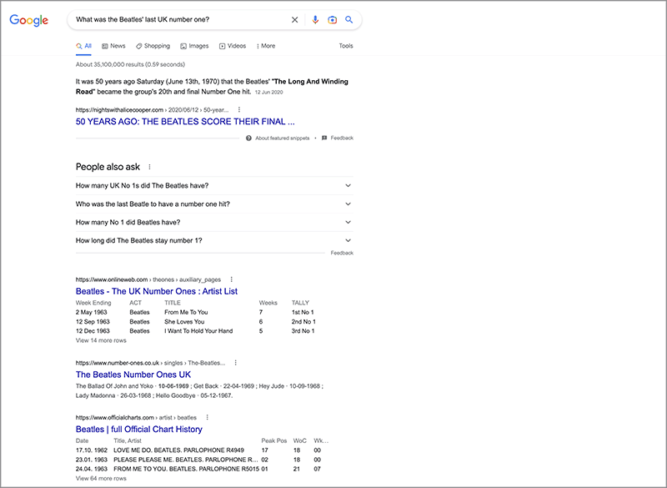Screen dimensions: 667x488
Task: Submit search with magnifier icon
Action: pyautogui.click(x=349, y=19)
